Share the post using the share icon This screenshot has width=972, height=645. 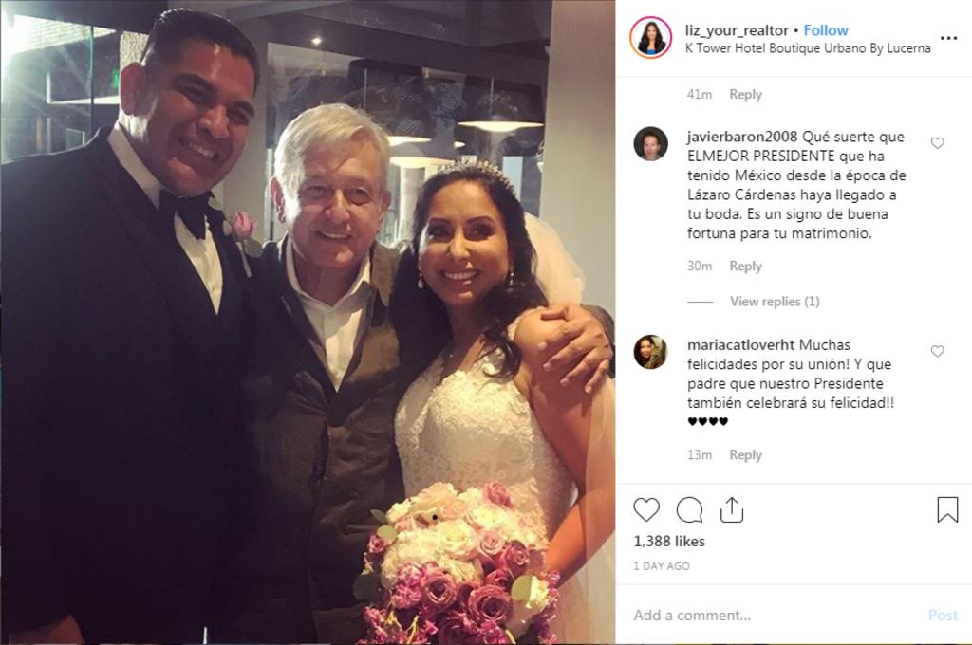tap(732, 509)
